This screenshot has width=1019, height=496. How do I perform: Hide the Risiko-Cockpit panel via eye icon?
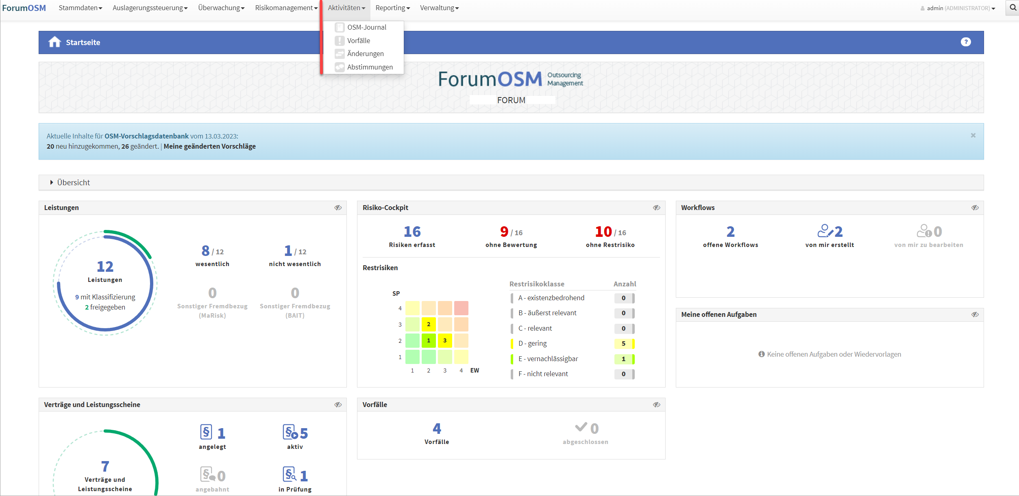[x=656, y=208]
